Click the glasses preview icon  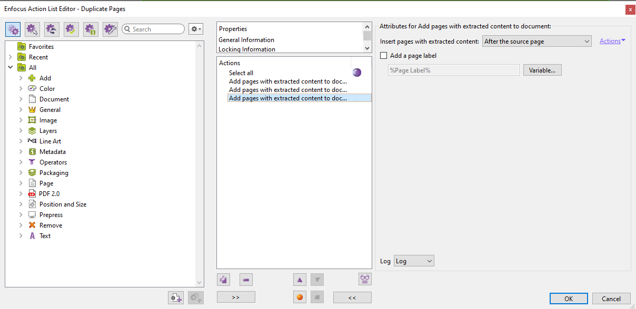(x=365, y=279)
